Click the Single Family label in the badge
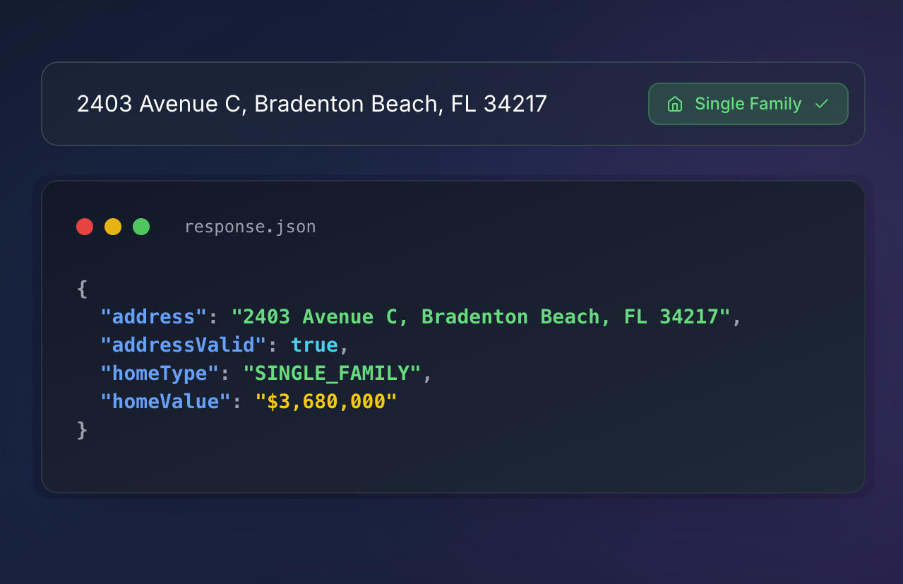 pos(748,105)
